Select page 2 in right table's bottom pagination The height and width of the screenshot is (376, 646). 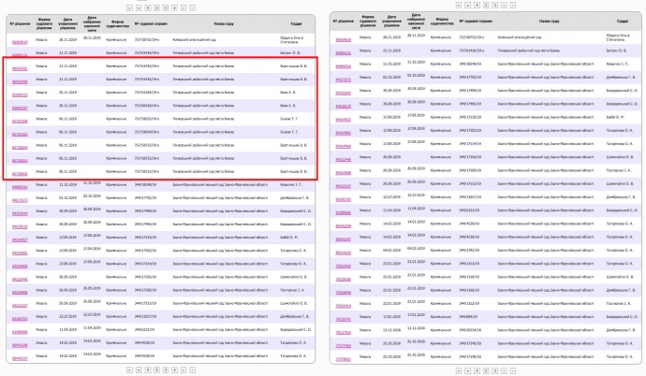pyautogui.click(x=485, y=371)
